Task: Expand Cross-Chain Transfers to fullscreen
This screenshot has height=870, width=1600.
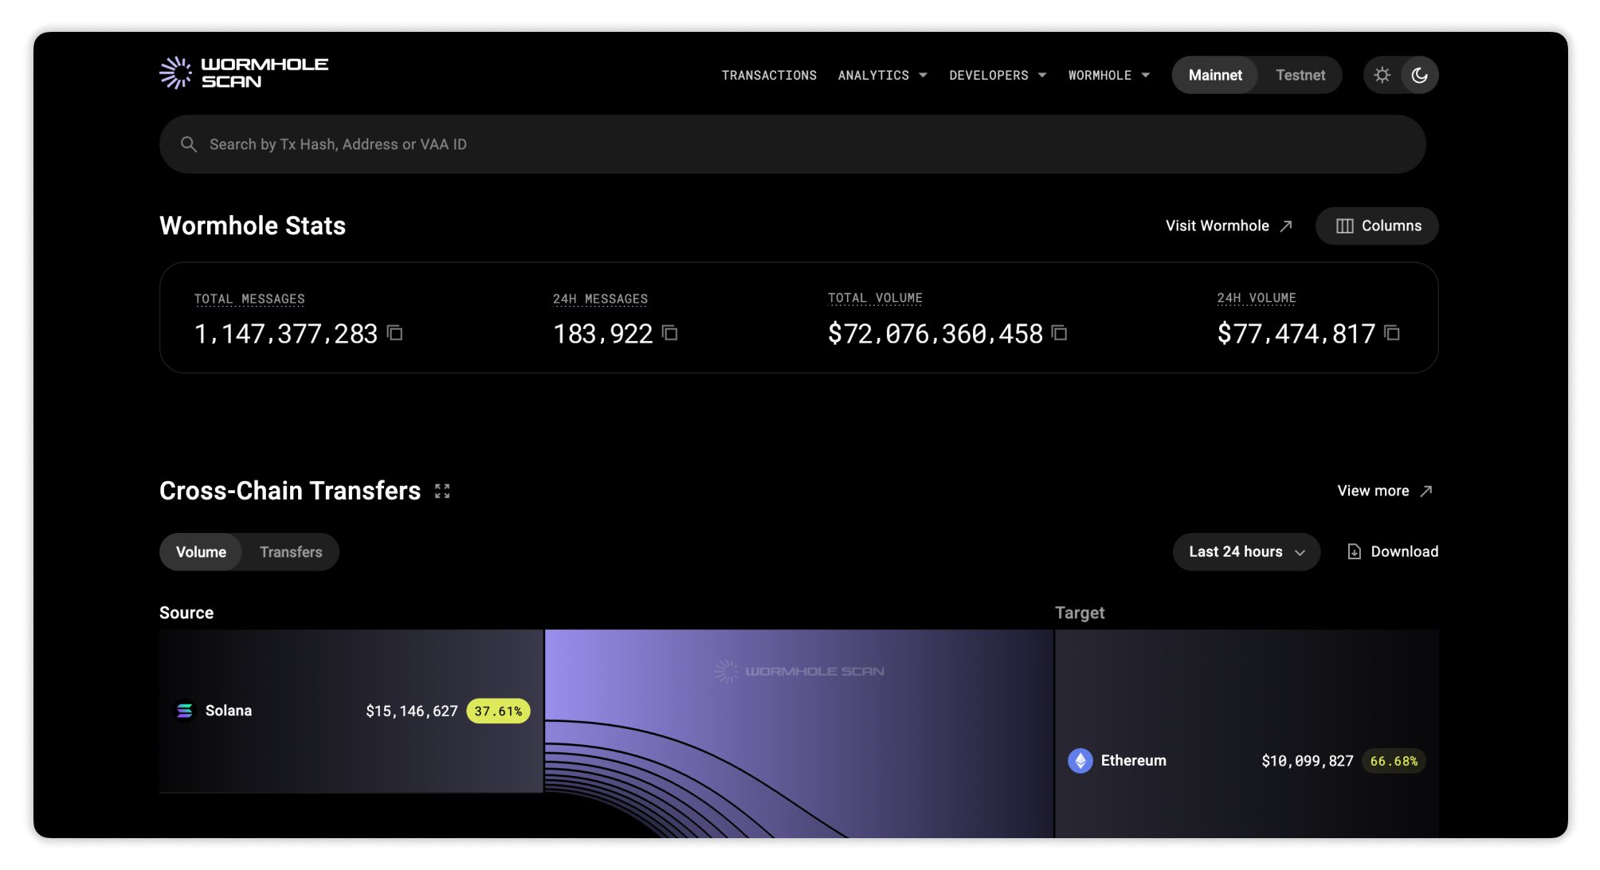Action: (x=442, y=491)
